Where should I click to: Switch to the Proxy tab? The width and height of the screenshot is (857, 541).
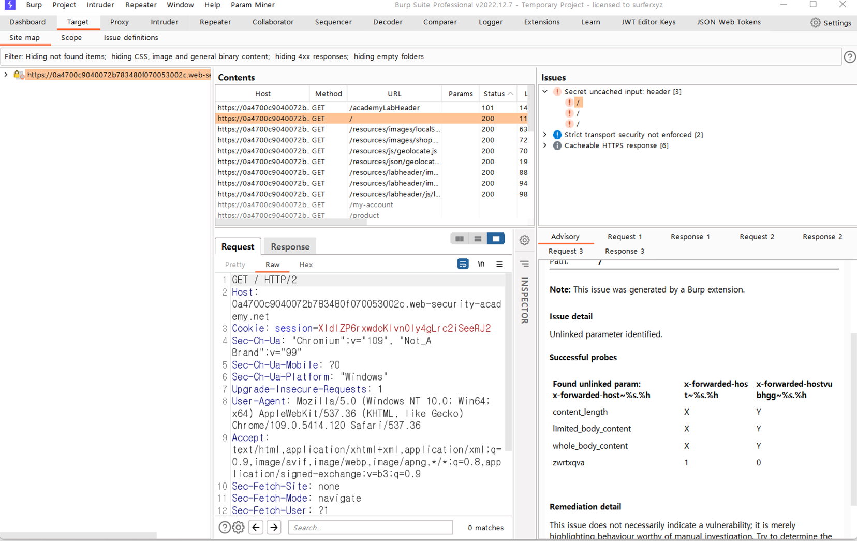click(120, 22)
